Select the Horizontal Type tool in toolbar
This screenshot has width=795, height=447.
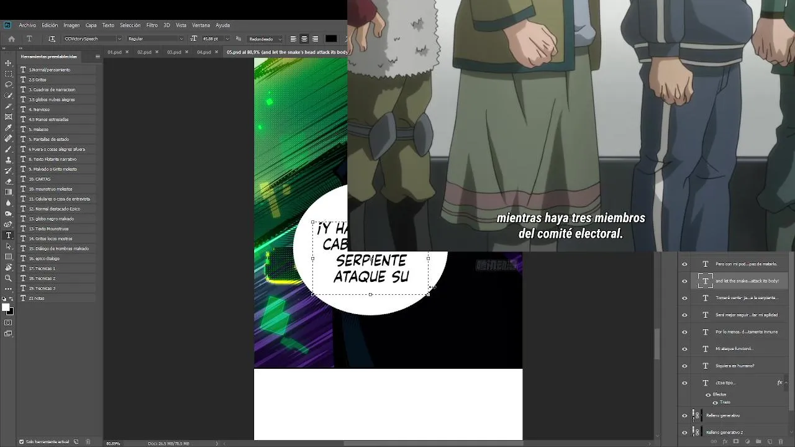pos(8,235)
